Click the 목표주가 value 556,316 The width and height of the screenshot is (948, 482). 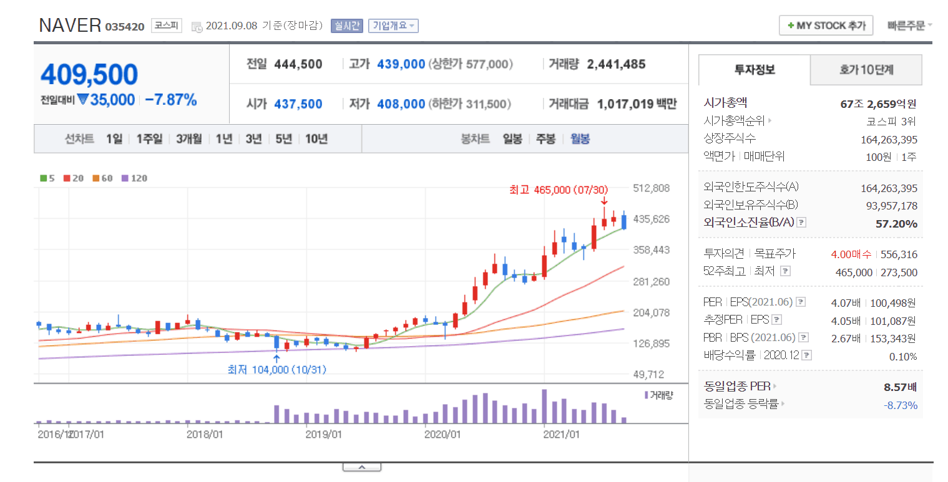pyautogui.click(x=899, y=254)
